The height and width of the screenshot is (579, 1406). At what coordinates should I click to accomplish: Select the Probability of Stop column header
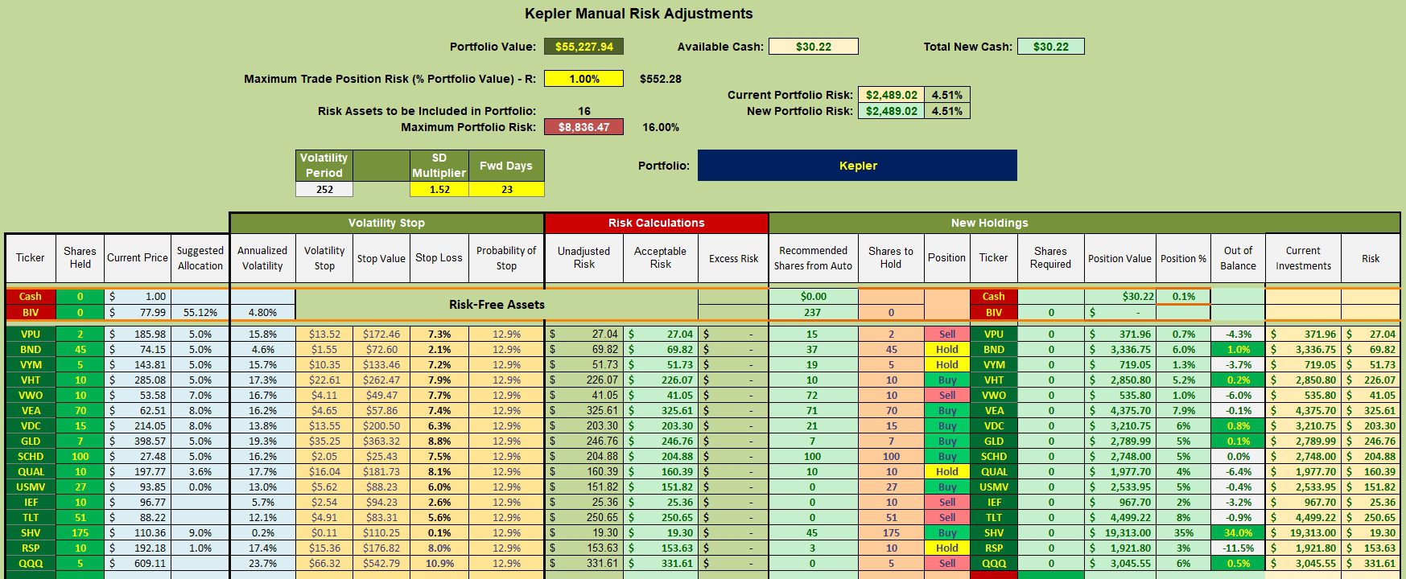(x=505, y=258)
